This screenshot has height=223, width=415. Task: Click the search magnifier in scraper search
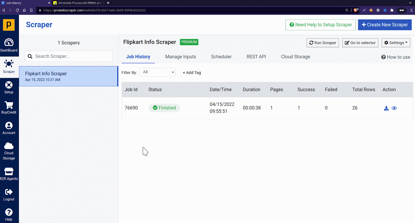tap(30, 56)
